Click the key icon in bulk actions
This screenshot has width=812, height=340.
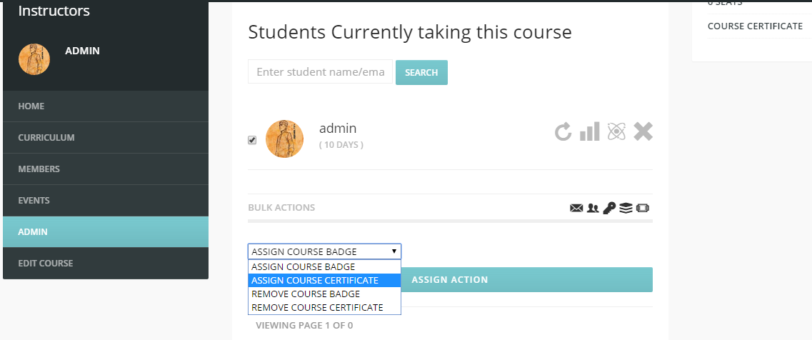609,209
